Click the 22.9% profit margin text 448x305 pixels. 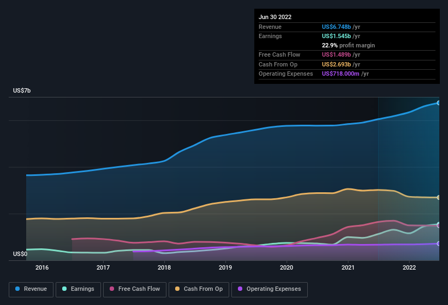348,45
